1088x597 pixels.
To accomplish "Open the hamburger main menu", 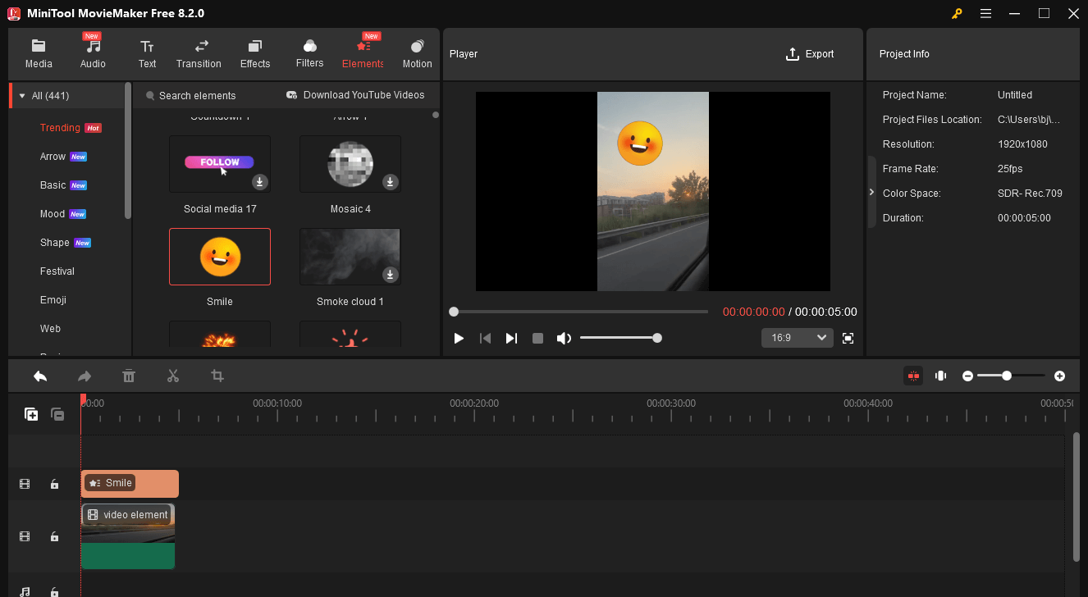I will [x=985, y=13].
